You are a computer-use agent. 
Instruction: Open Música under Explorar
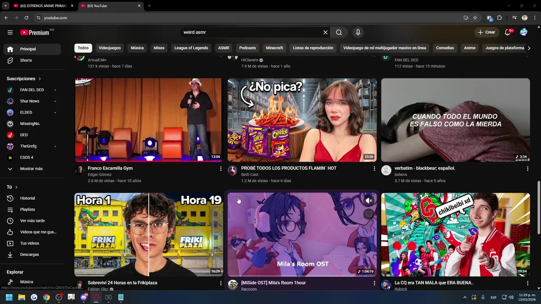point(33,282)
